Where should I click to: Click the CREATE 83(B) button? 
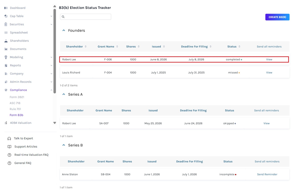pos(277,17)
